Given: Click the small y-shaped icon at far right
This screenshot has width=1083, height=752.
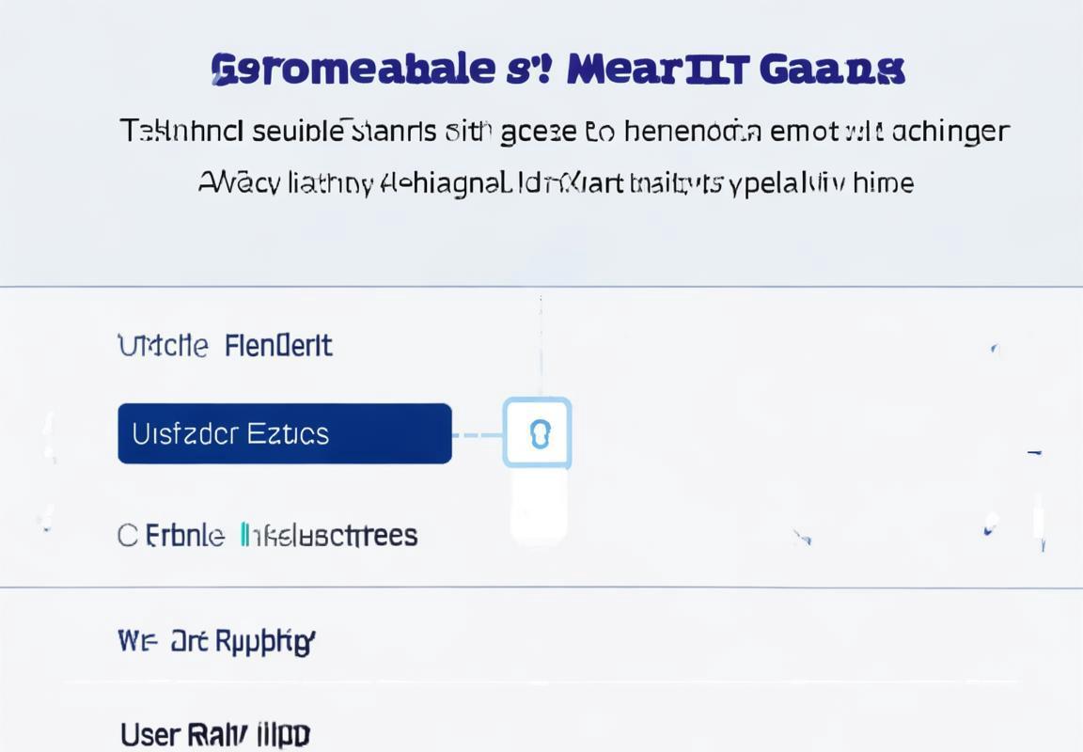Looking at the screenshot, I should pyautogui.click(x=1043, y=545).
